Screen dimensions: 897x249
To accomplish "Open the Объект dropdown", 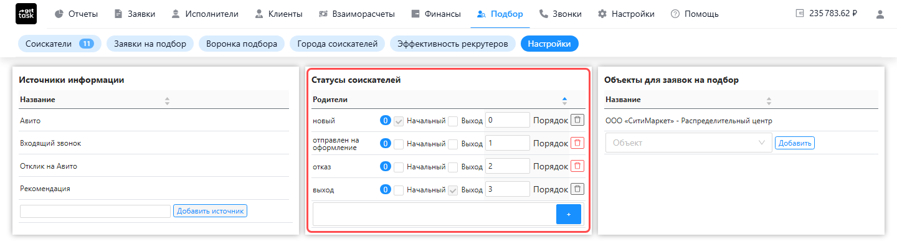I will tap(688, 143).
